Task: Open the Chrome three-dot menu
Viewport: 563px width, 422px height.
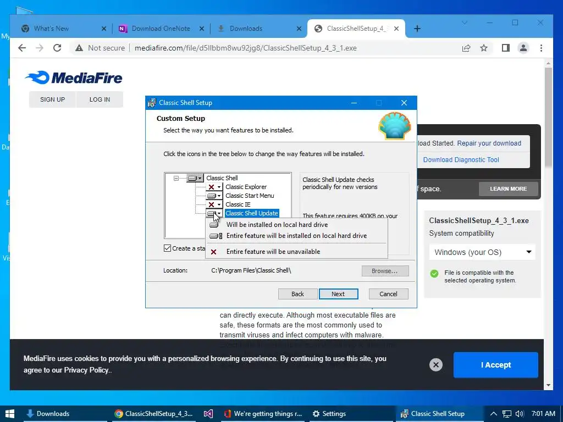Action: [541, 48]
